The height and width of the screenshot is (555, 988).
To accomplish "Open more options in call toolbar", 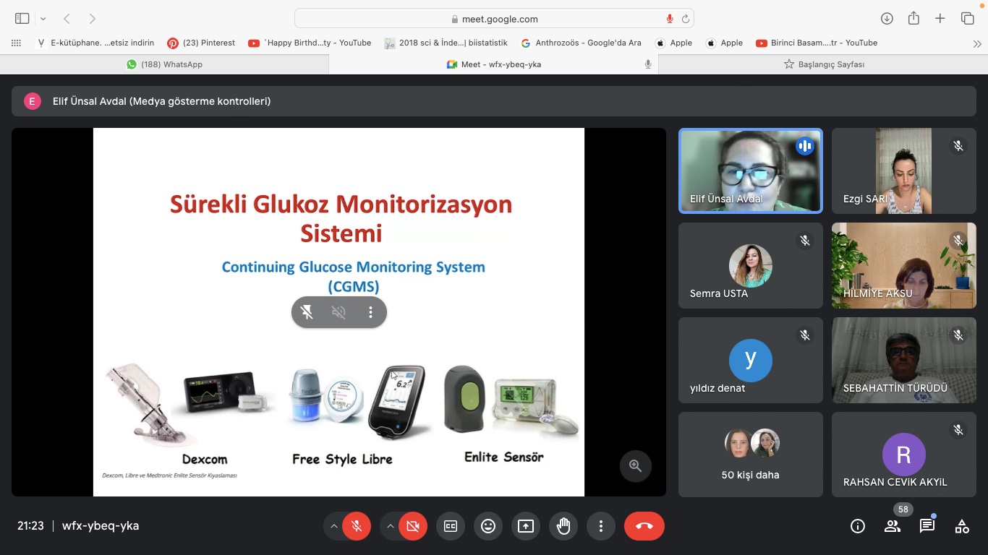I will (601, 526).
